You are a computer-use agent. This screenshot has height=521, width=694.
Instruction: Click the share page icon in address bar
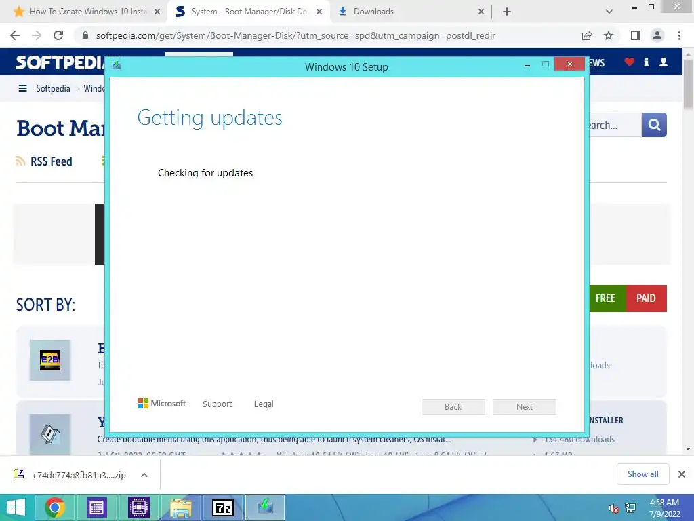(x=587, y=35)
